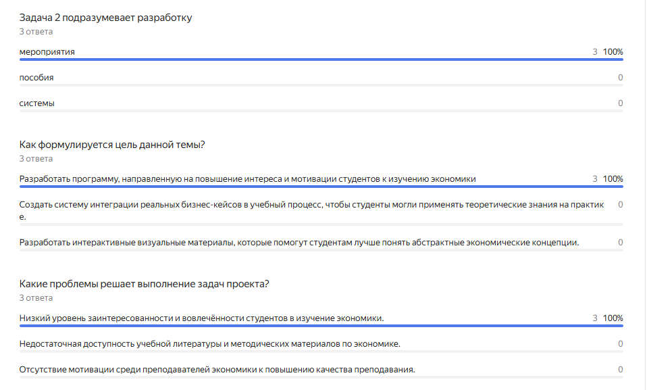
Task: Select the answer "Низкий уровень заинтересованности и вовлечённости"
Action: click(x=202, y=318)
